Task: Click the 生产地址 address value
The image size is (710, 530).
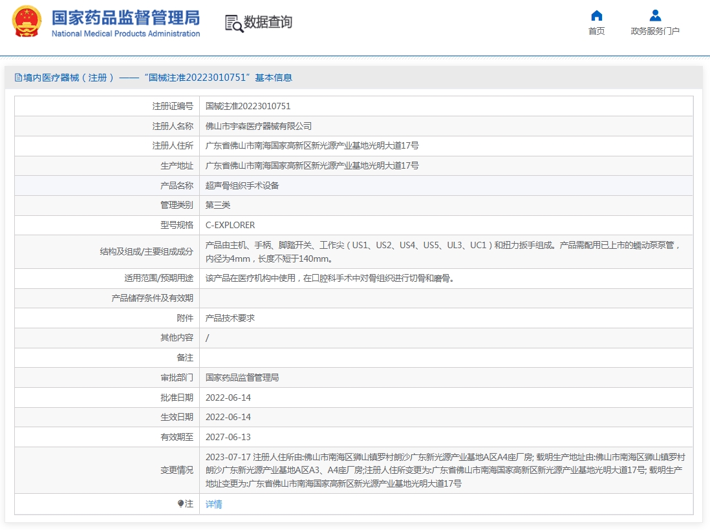Action: point(312,165)
